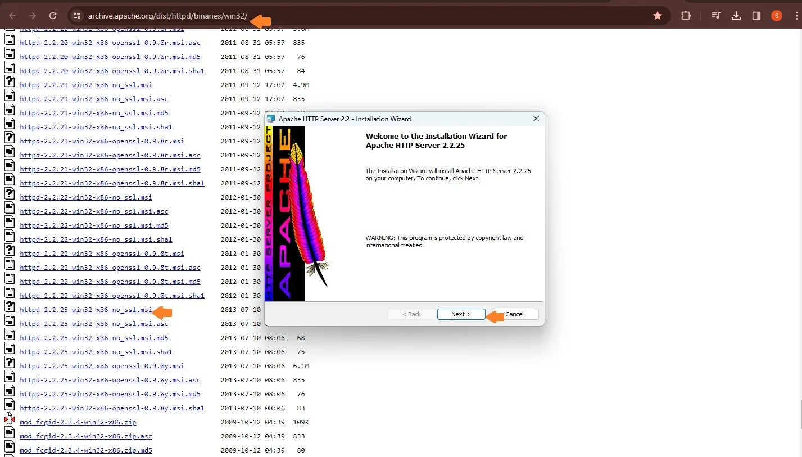Screen dimensions: 802x457
Task: Click date 2011-09-12 17:02 of httpd-2.2.21-win32-x86-no_ssl.msi
Action: tap(253, 85)
